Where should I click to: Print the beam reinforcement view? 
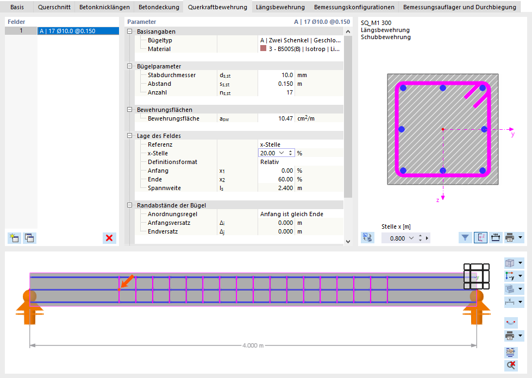coord(510,336)
